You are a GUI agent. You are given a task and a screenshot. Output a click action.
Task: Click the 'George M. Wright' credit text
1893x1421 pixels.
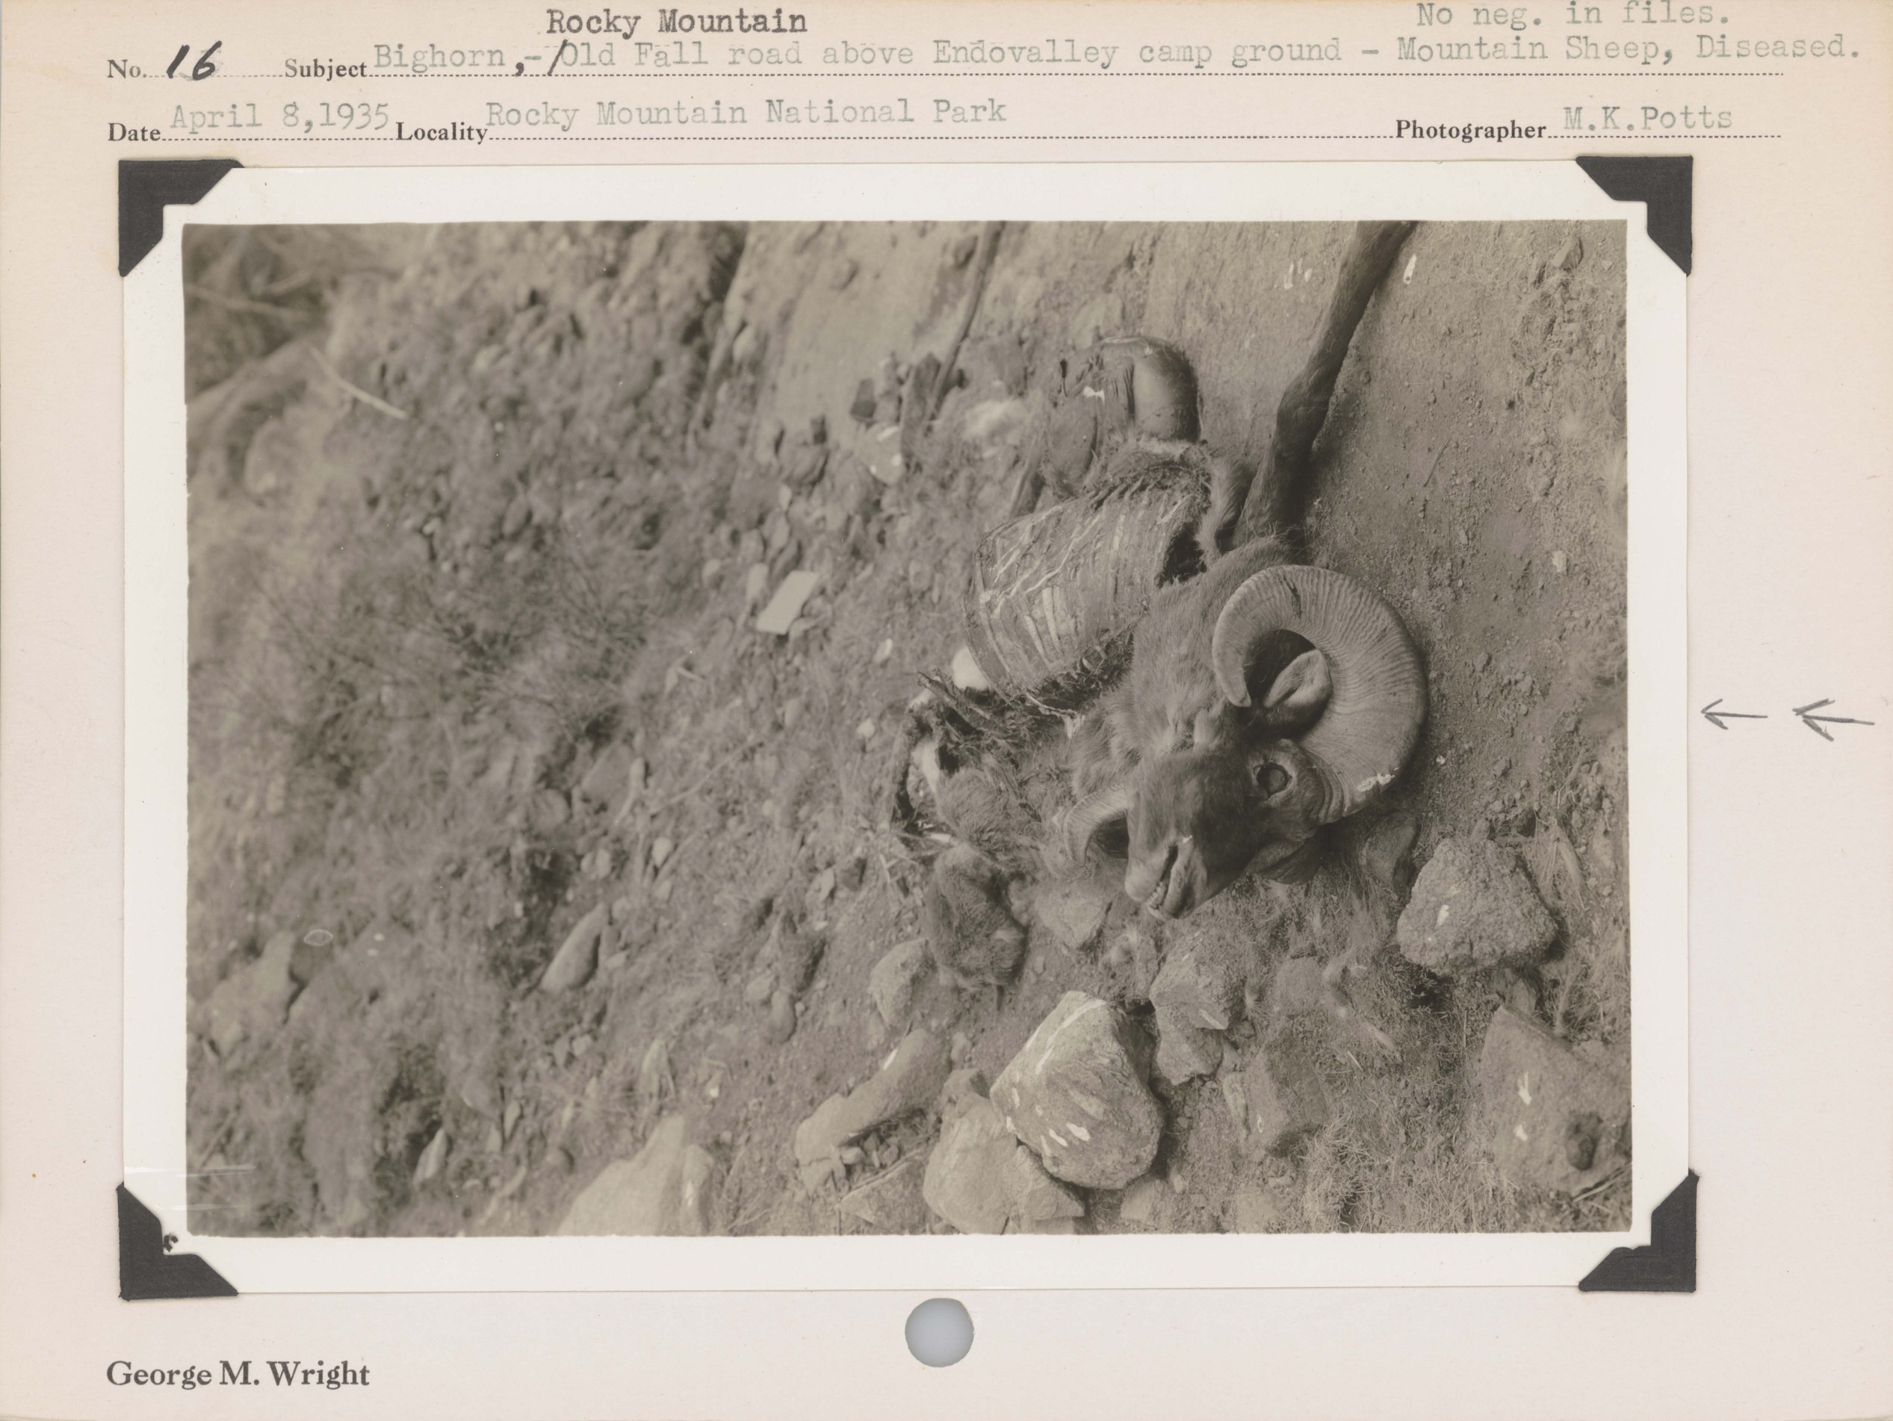pos(238,1375)
